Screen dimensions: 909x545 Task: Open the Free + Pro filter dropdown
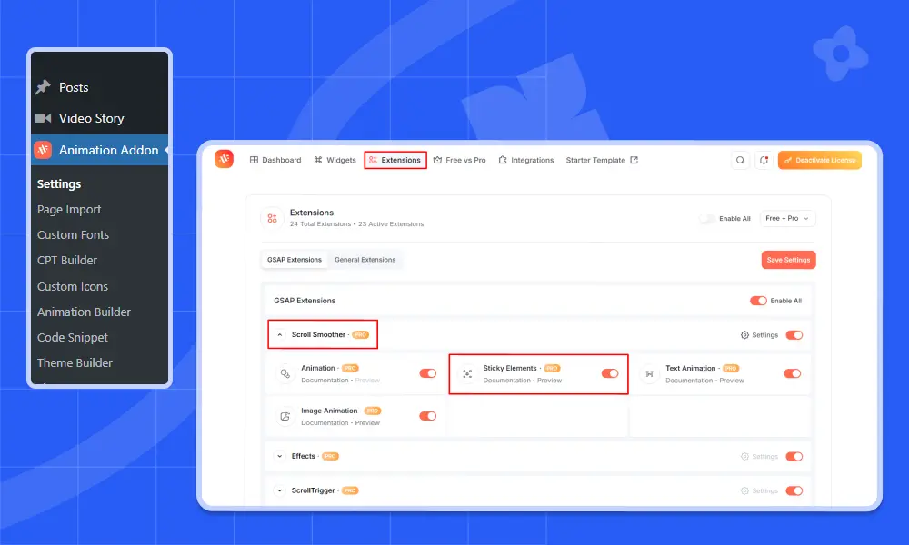(787, 218)
